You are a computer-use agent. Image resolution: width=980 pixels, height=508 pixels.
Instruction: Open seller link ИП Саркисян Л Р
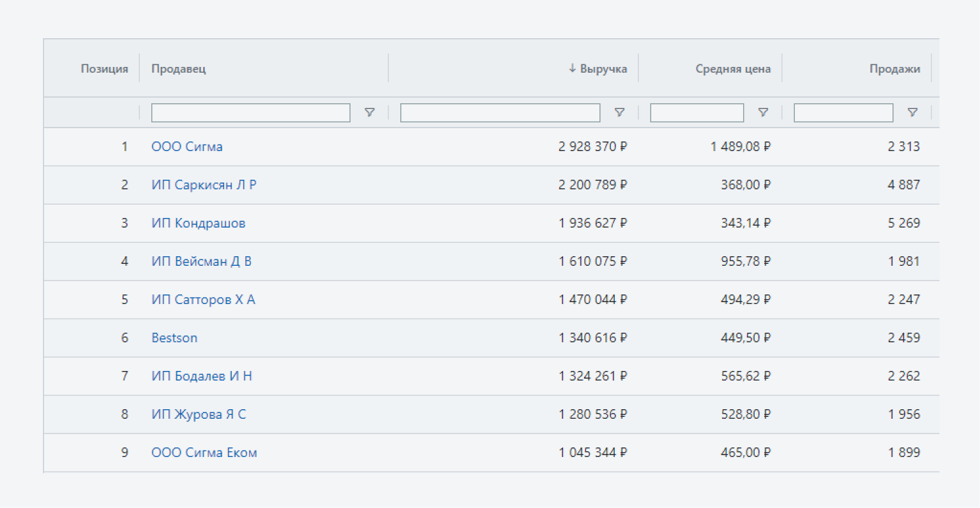(204, 185)
